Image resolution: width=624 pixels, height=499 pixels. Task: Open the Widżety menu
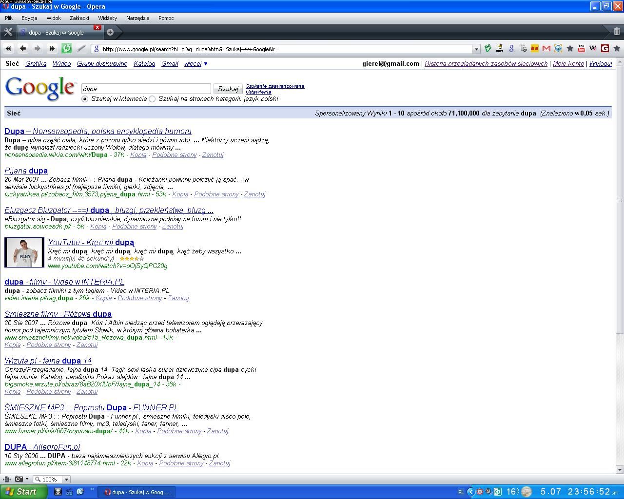point(107,18)
